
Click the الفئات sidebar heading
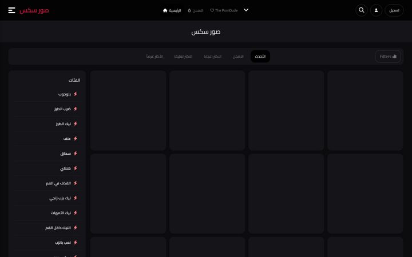[x=74, y=81]
